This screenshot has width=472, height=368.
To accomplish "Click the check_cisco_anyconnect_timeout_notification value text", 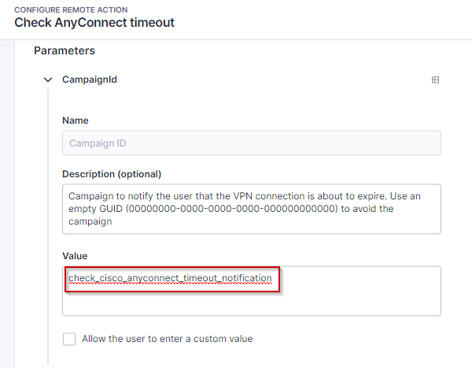I will pos(170,278).
